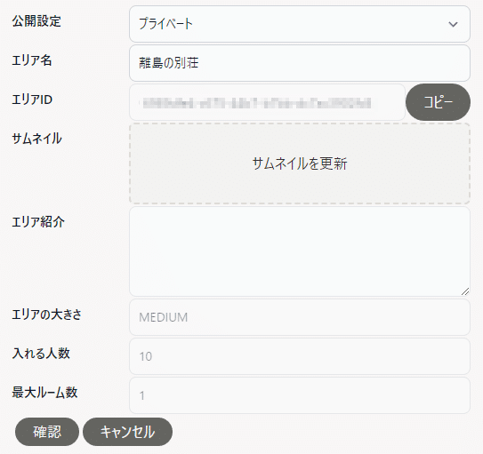Click the 最大ルーム数 field showing 1

click(x=300, y=395)
